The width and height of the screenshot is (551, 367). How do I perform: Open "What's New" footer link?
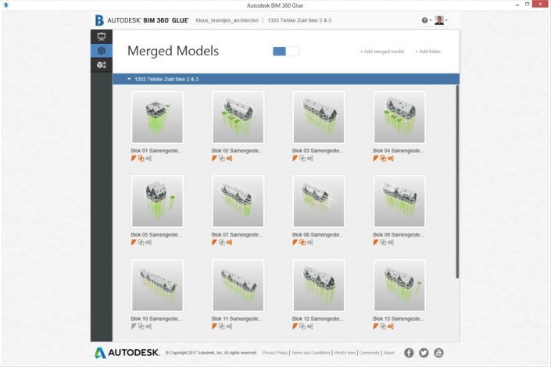click(x=345, y=353)
